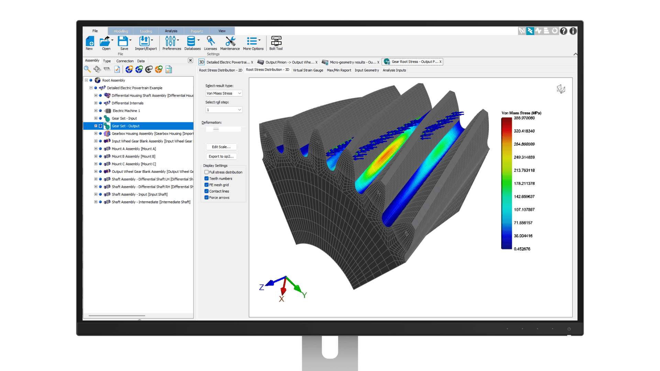
Task: Click the Licenses icon
Action: [210, 41]
